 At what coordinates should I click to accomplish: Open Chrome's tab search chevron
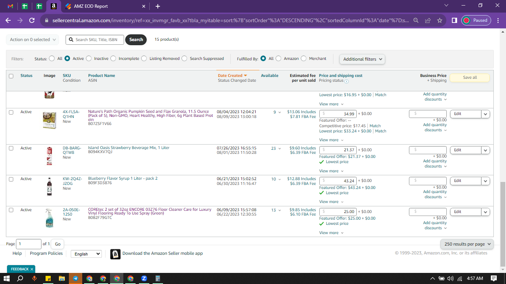click(446, 6)
